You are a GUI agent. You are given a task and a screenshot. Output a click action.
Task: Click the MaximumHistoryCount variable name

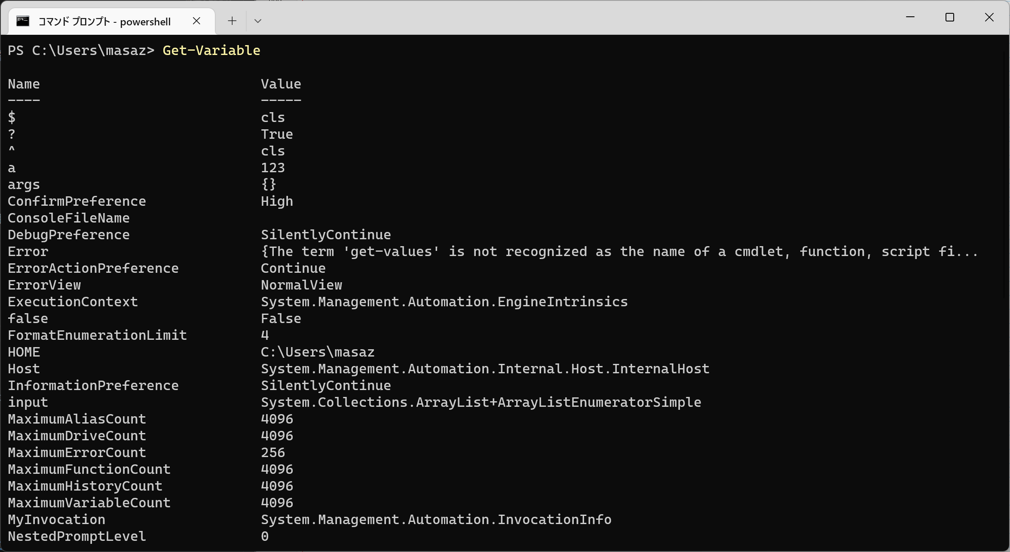click(85, 486)
